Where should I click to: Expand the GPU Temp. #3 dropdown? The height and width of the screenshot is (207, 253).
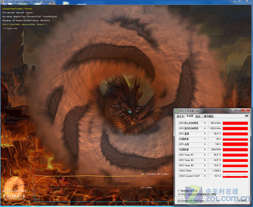(205, 165)
